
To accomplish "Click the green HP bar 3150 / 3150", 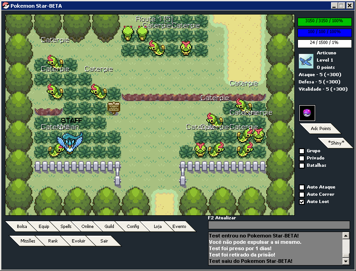I will (325, 22).
